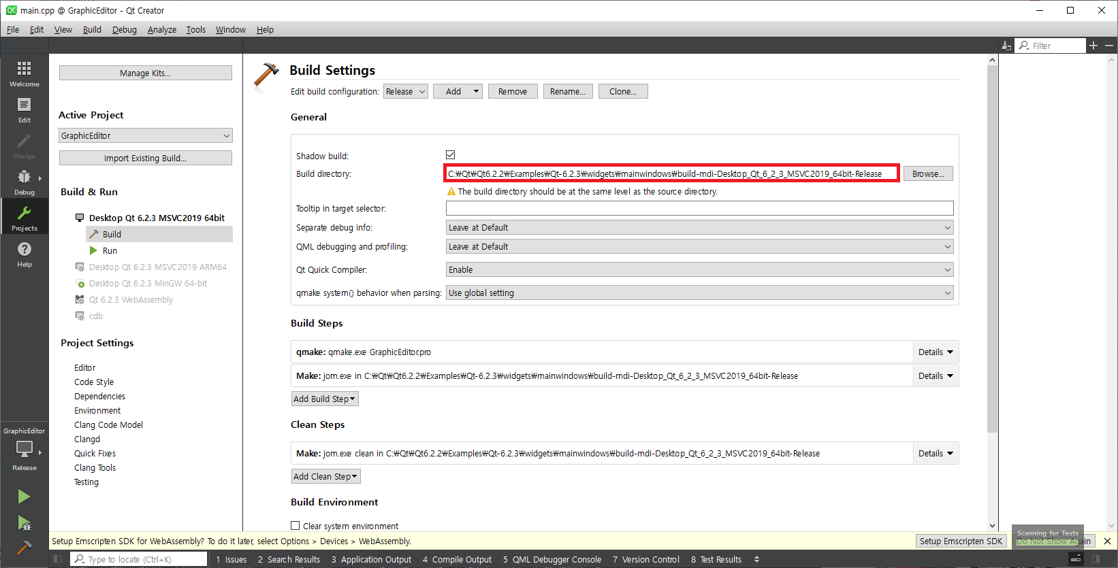
Task: Open Environment project settings
Action: tap(97, 410)
